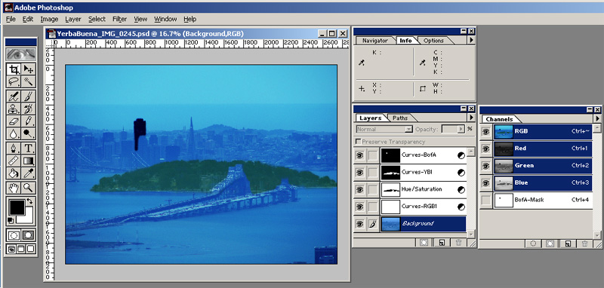Create new channel in Channels panel
The height and width of the screenshot is (288, 604).
pyautogui.click(x=568, y=244)
